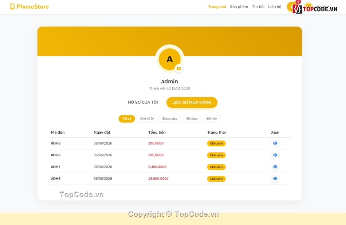The height and width of the screenshot is (225, 346).
Task: Go to Trang chủ menu item
Action: [217, 7]
